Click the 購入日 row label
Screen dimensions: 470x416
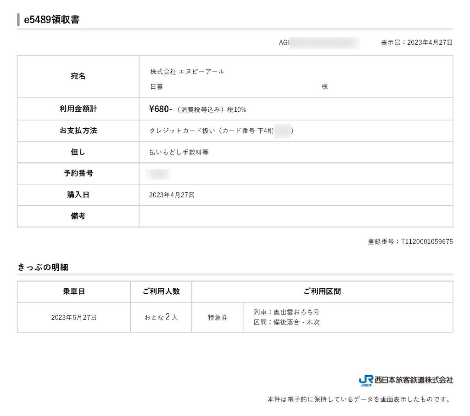(78, 194)
